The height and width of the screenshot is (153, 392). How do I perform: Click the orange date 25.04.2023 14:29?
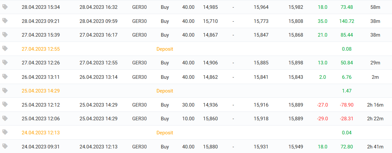(x=41, y=91)
